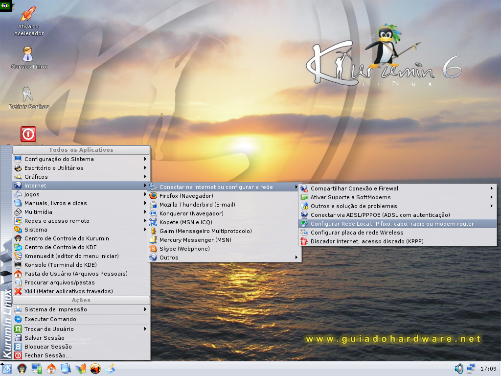Click the notepad with pencil taskbar icon
The height and width of the screenshot is (376, 501).
(x=110, y=369)
